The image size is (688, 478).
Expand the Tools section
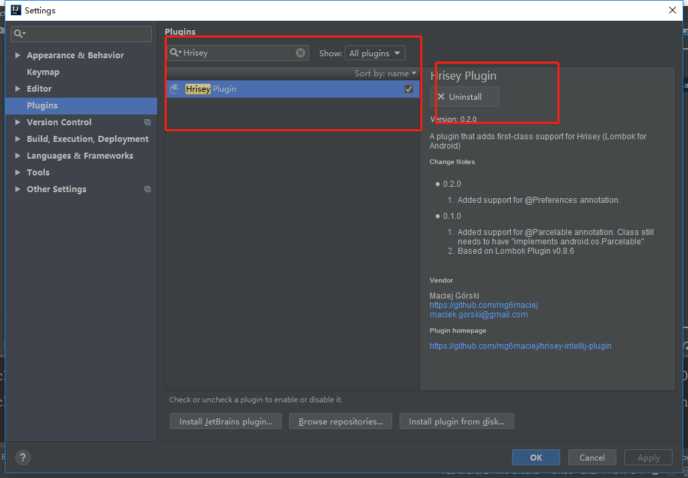(18, 172)
